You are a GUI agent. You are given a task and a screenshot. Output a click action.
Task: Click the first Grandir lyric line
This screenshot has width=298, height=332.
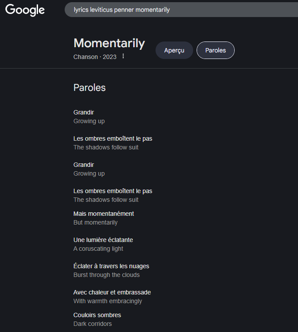tap(84, 112)
